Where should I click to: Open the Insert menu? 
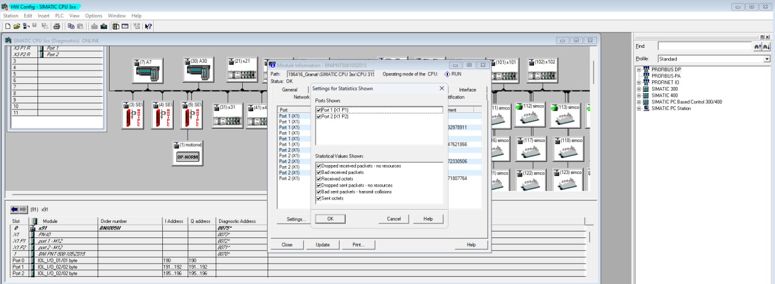click(x=44, y=16)
